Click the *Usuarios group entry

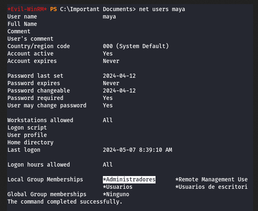(x=118, y=187)
